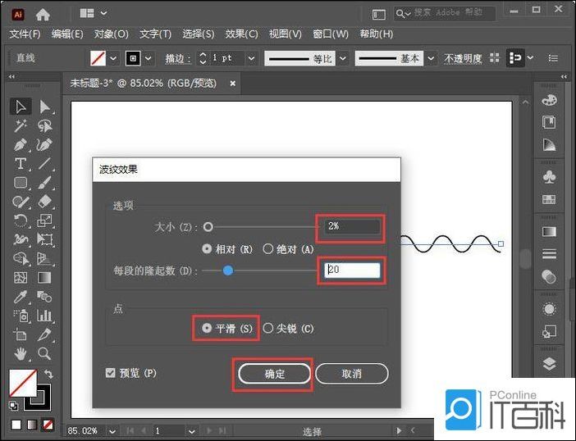Open 对象(O) menu
Viewport: 576px width, 441px height.
pos(112,34)
